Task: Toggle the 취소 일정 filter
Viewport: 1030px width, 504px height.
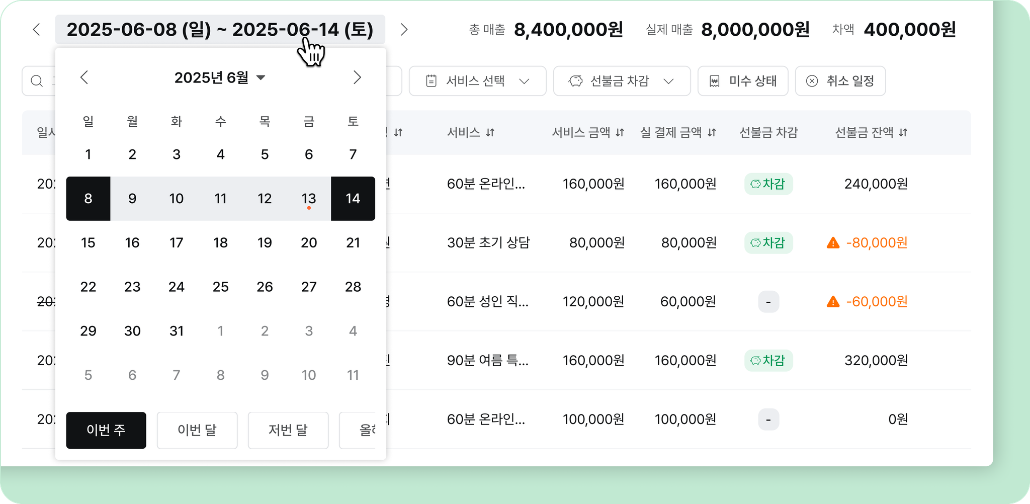Action: [x=840, y=81]
